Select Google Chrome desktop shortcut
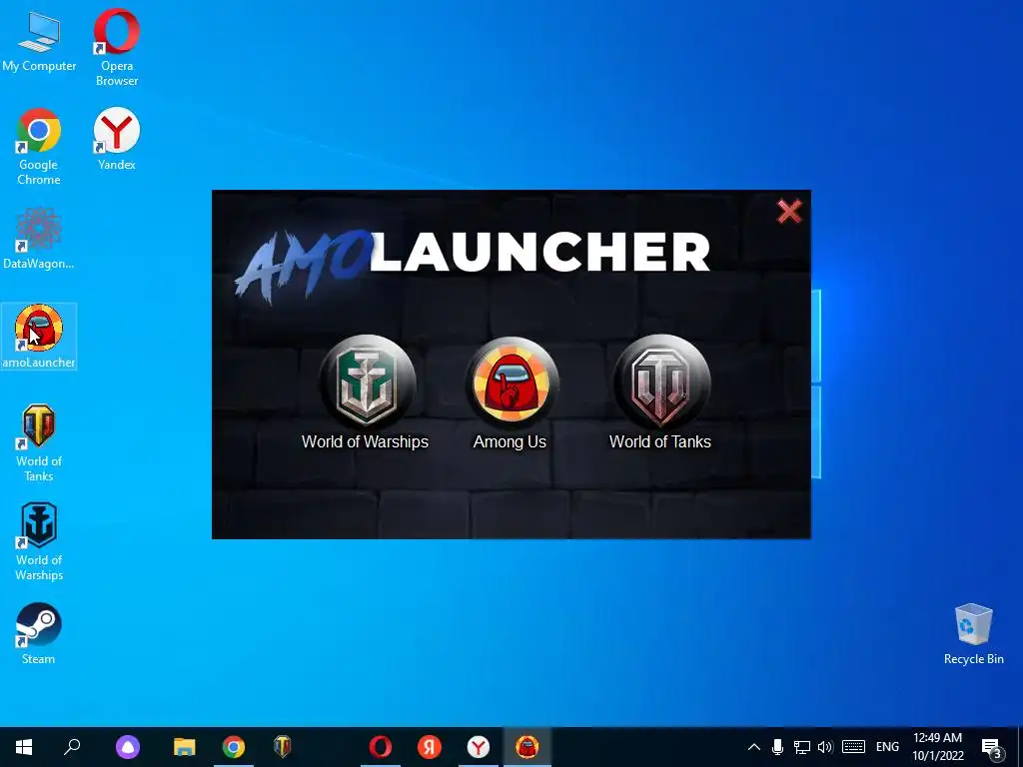1023x767 pixels. coord(39,147)
